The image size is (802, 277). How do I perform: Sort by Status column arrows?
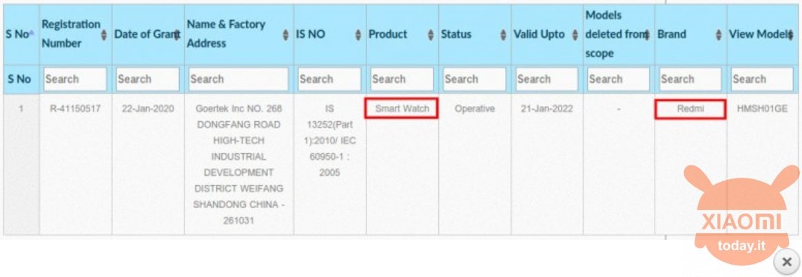[504, 34]
